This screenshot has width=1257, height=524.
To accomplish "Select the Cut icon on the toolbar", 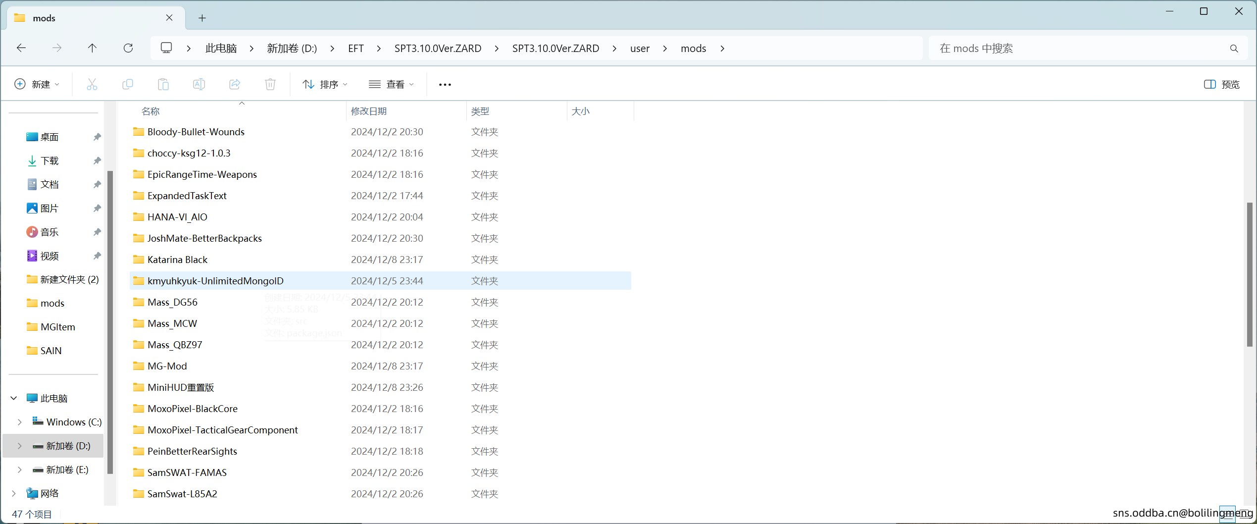I will click(x=92, y=84).
